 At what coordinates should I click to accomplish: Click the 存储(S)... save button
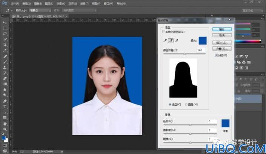222,49
